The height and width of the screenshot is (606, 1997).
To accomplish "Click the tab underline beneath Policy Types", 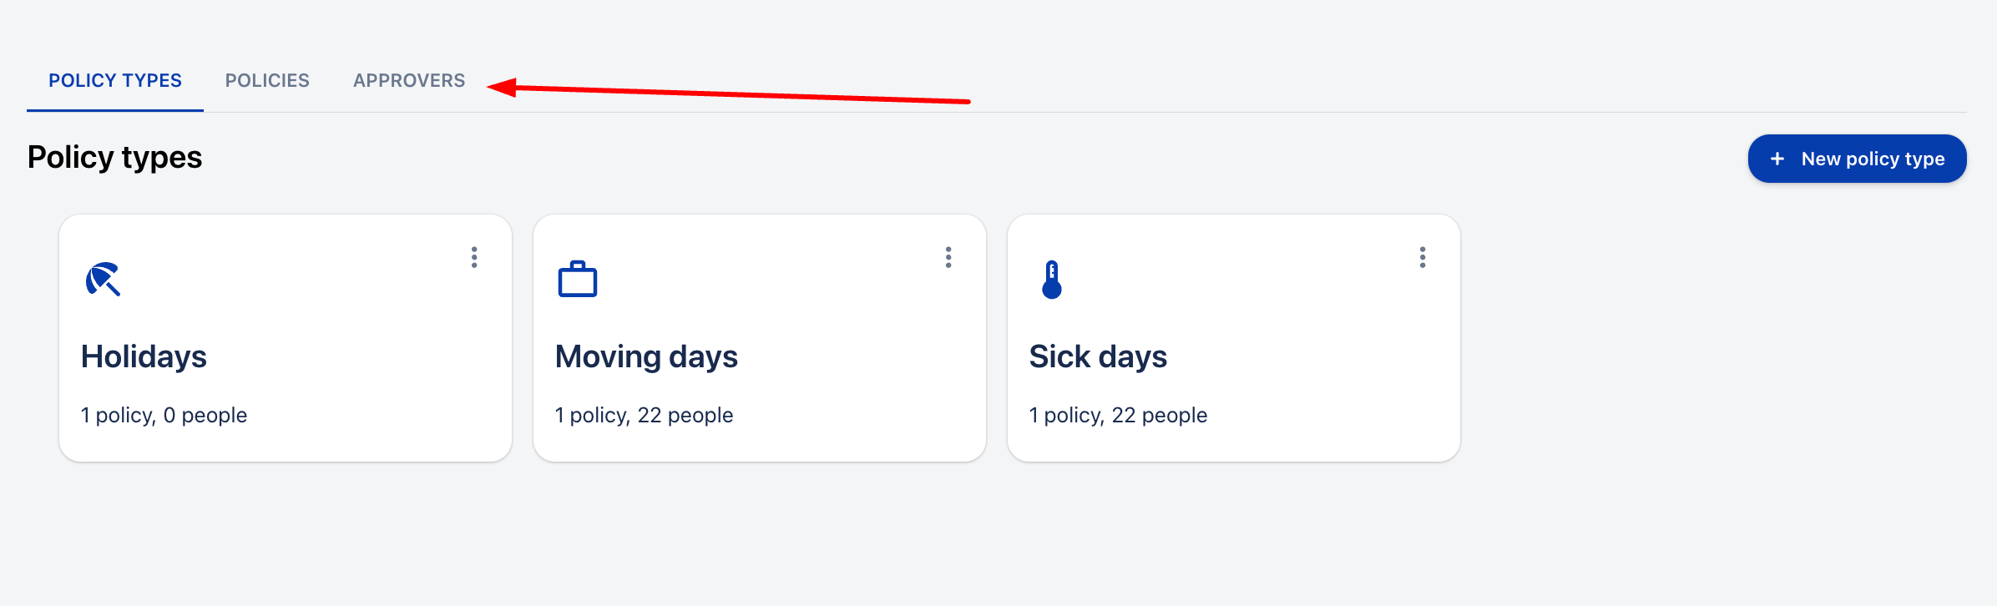I will (115, 110).
